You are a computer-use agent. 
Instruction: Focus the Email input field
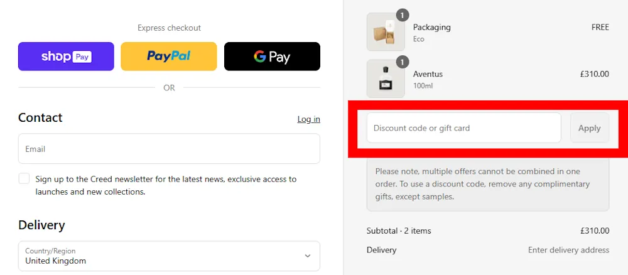point(169,149)
